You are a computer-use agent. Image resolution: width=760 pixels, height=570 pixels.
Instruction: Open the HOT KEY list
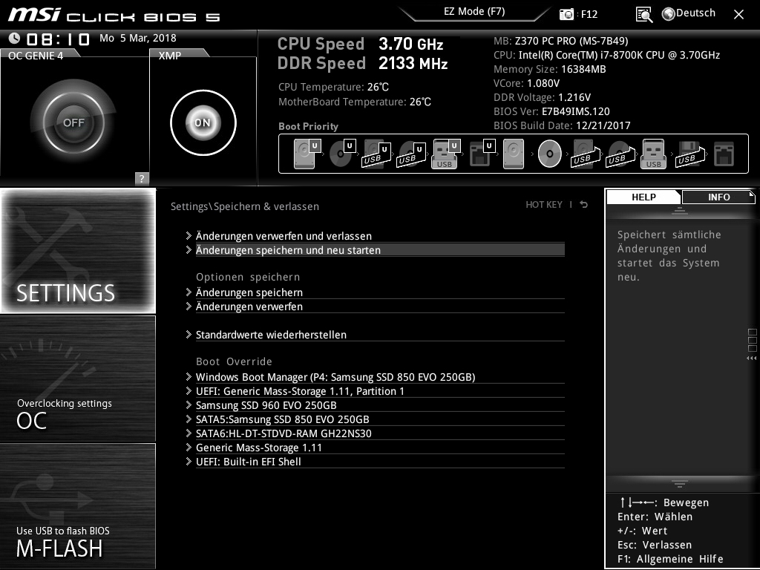point(544,205)
